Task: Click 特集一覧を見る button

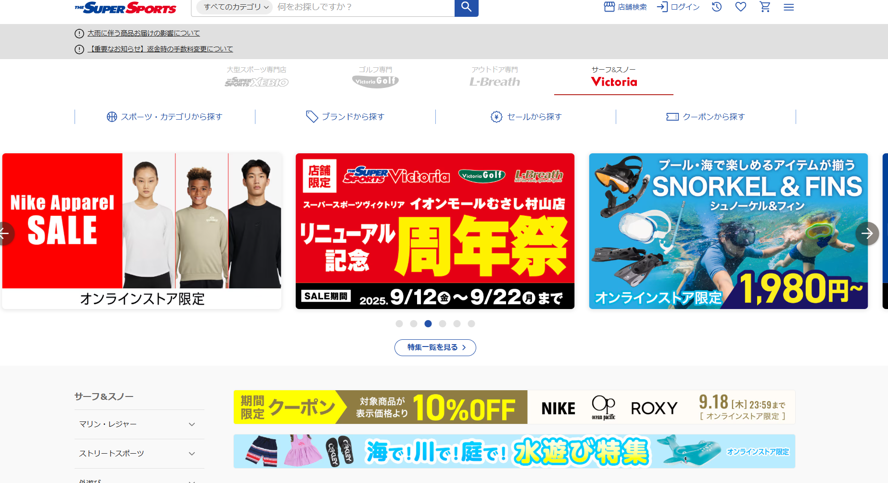Action: (x=435, y=347)
